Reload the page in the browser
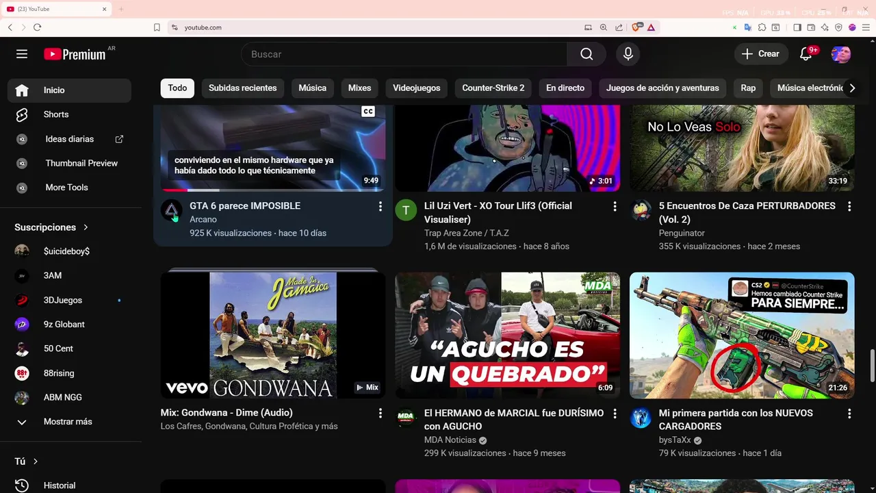This screenshot has width=876, height=493. pyautogui.click(x=37, y=27)
